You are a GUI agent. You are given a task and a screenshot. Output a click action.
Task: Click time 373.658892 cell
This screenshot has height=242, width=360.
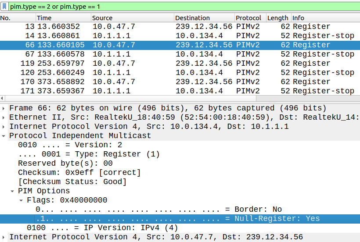pyautogui.click(x=61, y=82)
